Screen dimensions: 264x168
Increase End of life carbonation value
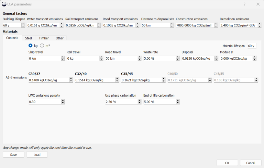(x=177, y=100)
